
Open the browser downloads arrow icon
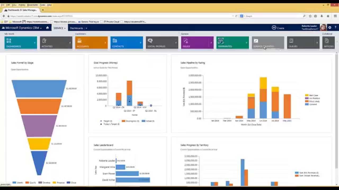(322, 16)
